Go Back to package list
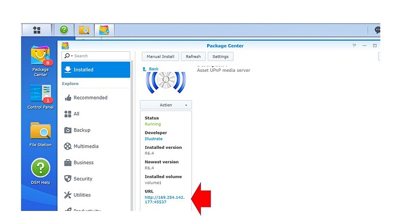The height and width of the screenshot is (223, 397). (x=154, y=69)
